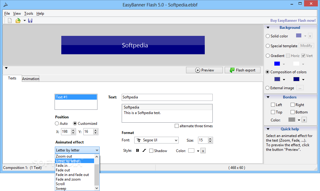Increase the X position value
Viewport: 320px width, 191px height.
pyautogui.click(x=73, y=130)
